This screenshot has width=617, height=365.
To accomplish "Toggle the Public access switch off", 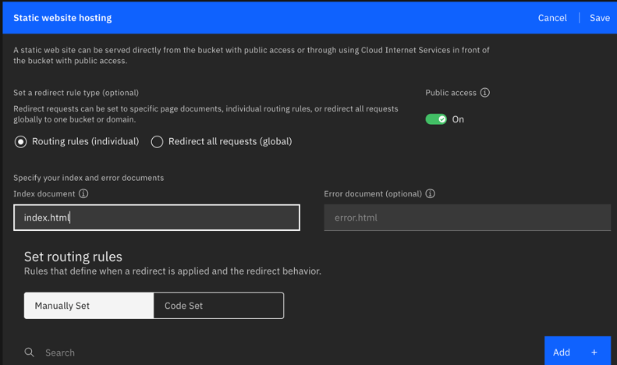I will (436, 119).
